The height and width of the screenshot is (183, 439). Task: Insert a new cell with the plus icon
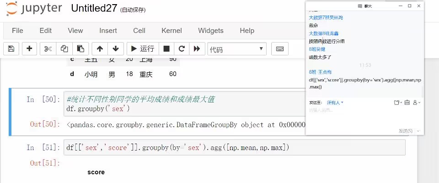coord(29,48)
